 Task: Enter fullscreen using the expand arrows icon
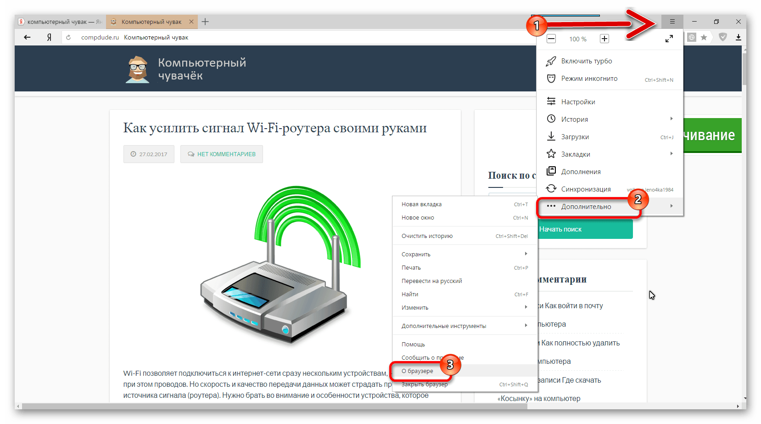tap(669, 39)
